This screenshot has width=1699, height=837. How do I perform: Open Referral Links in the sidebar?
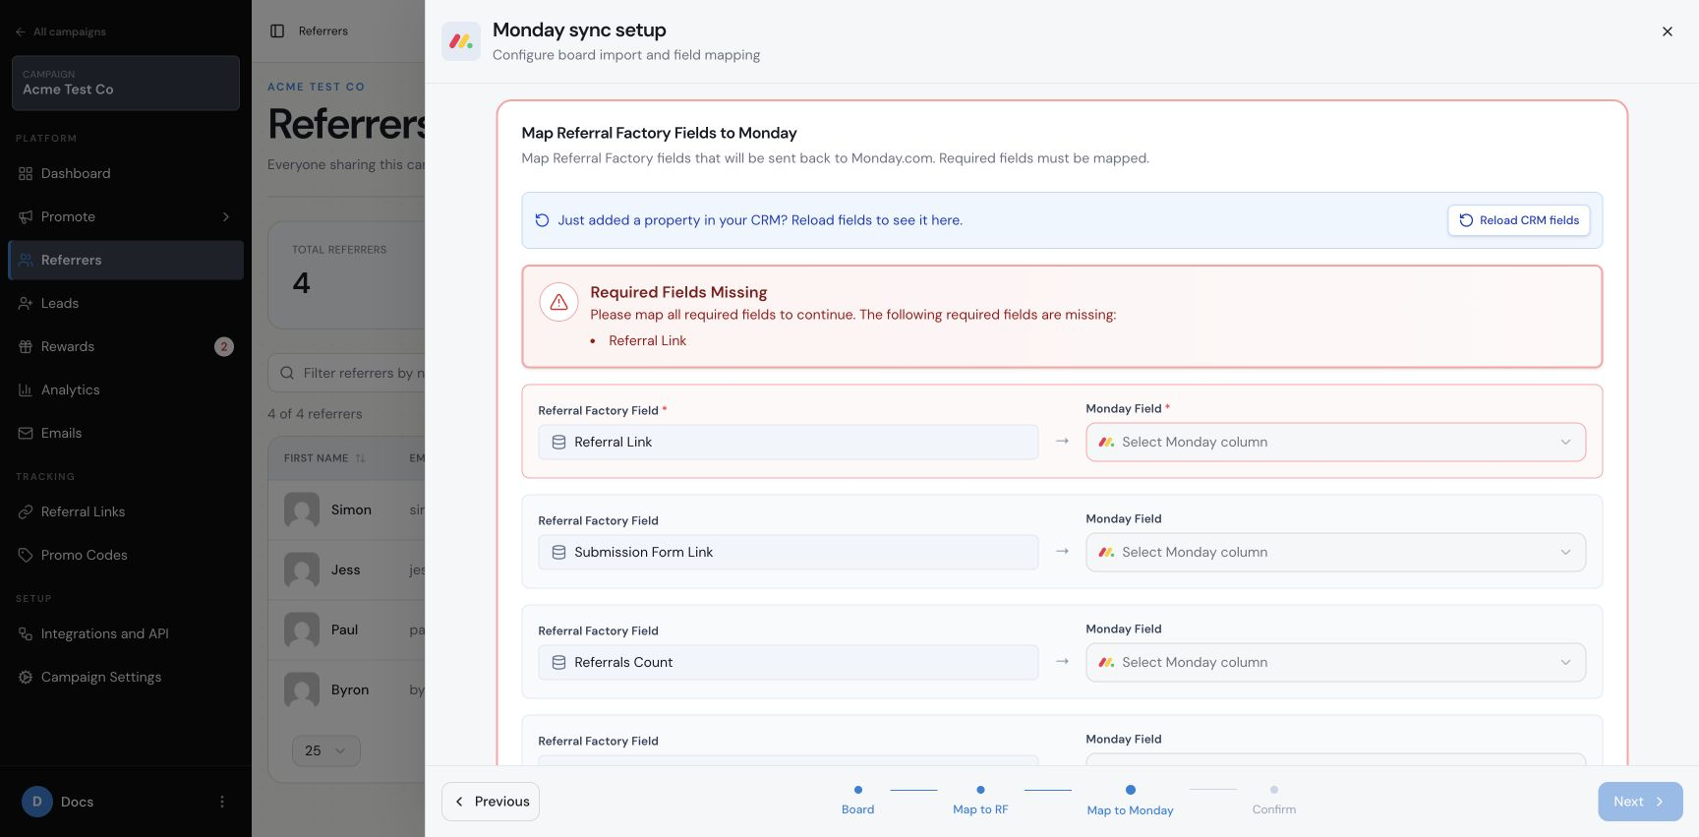(126, 511)
